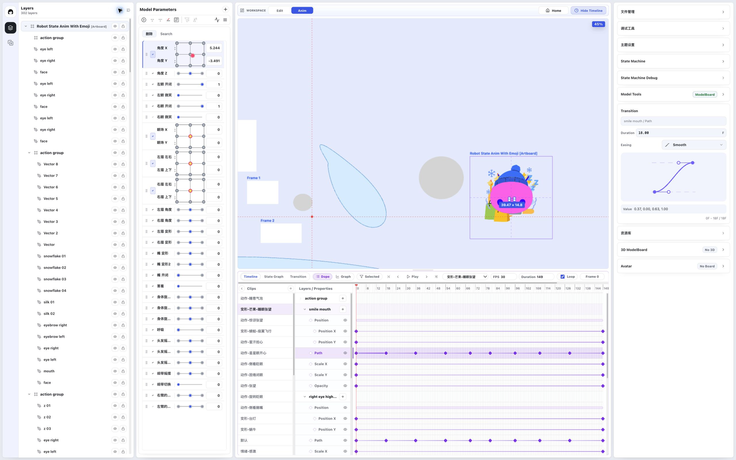The image size is (736, 460).
Task: Click the Selected filter button
Action: [370, 277]
